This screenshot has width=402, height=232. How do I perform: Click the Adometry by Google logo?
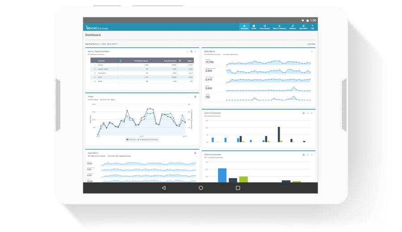97,27
